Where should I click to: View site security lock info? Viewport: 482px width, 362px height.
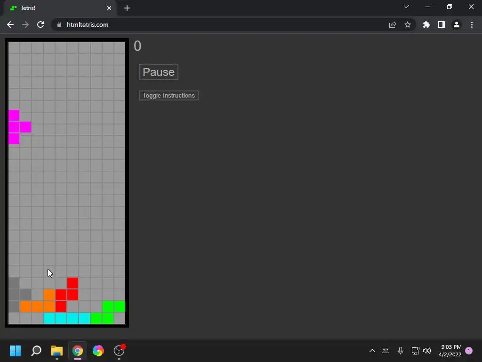(x=59, y=25)
